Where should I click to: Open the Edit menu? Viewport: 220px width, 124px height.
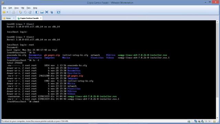tap(10, 8)
